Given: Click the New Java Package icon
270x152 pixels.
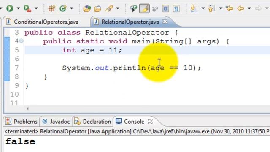Looking at the screenshot, I should 51,8.
